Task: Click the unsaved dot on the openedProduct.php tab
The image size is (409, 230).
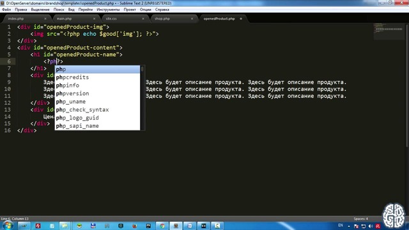Action: pyautogui.click(x=241, y=19)
